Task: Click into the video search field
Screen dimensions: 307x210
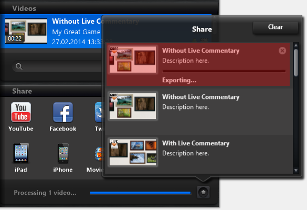Action: 57,66
